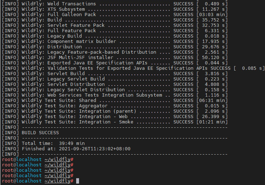
Task: Click the Test Suite: Aggregator line
Action: pyautogui.click(x=115, y=106)
